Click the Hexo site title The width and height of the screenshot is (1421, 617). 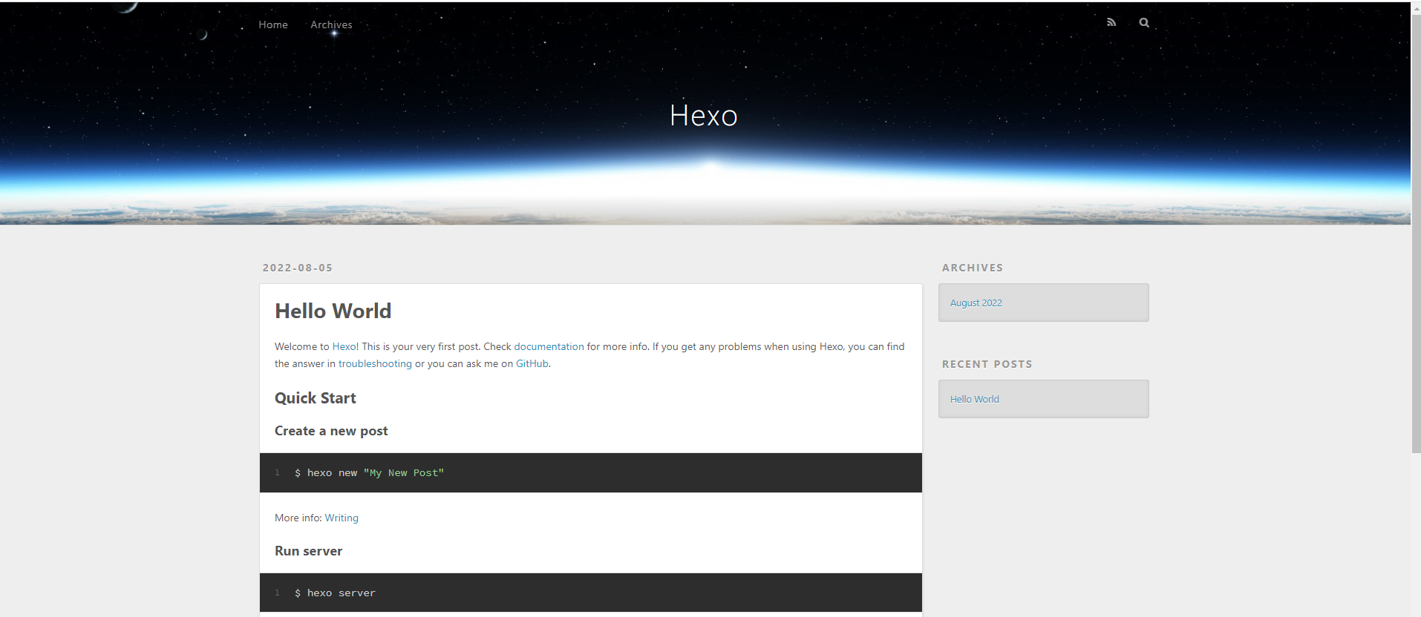click(703, 116)
